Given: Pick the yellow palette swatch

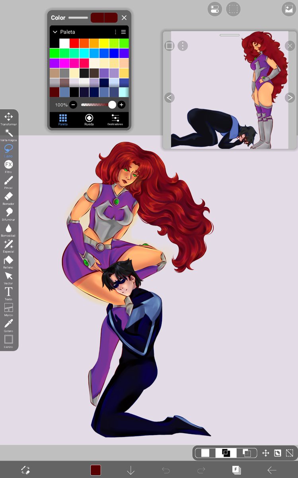Looking at the screenshot, I should pyautogui.click(x=104, y=43).
